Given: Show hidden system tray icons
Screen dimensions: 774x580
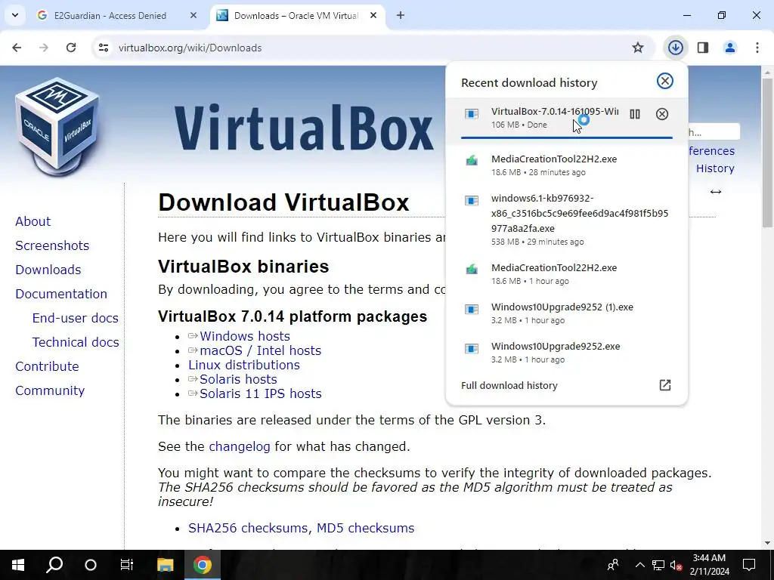Looking at the screenshot, I should (639, 565).
